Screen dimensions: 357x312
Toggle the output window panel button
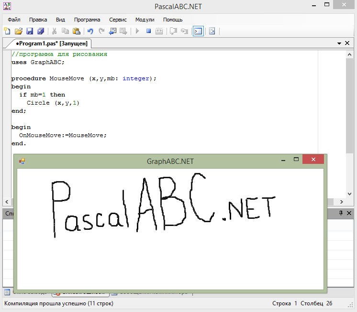tap(198, 31)
